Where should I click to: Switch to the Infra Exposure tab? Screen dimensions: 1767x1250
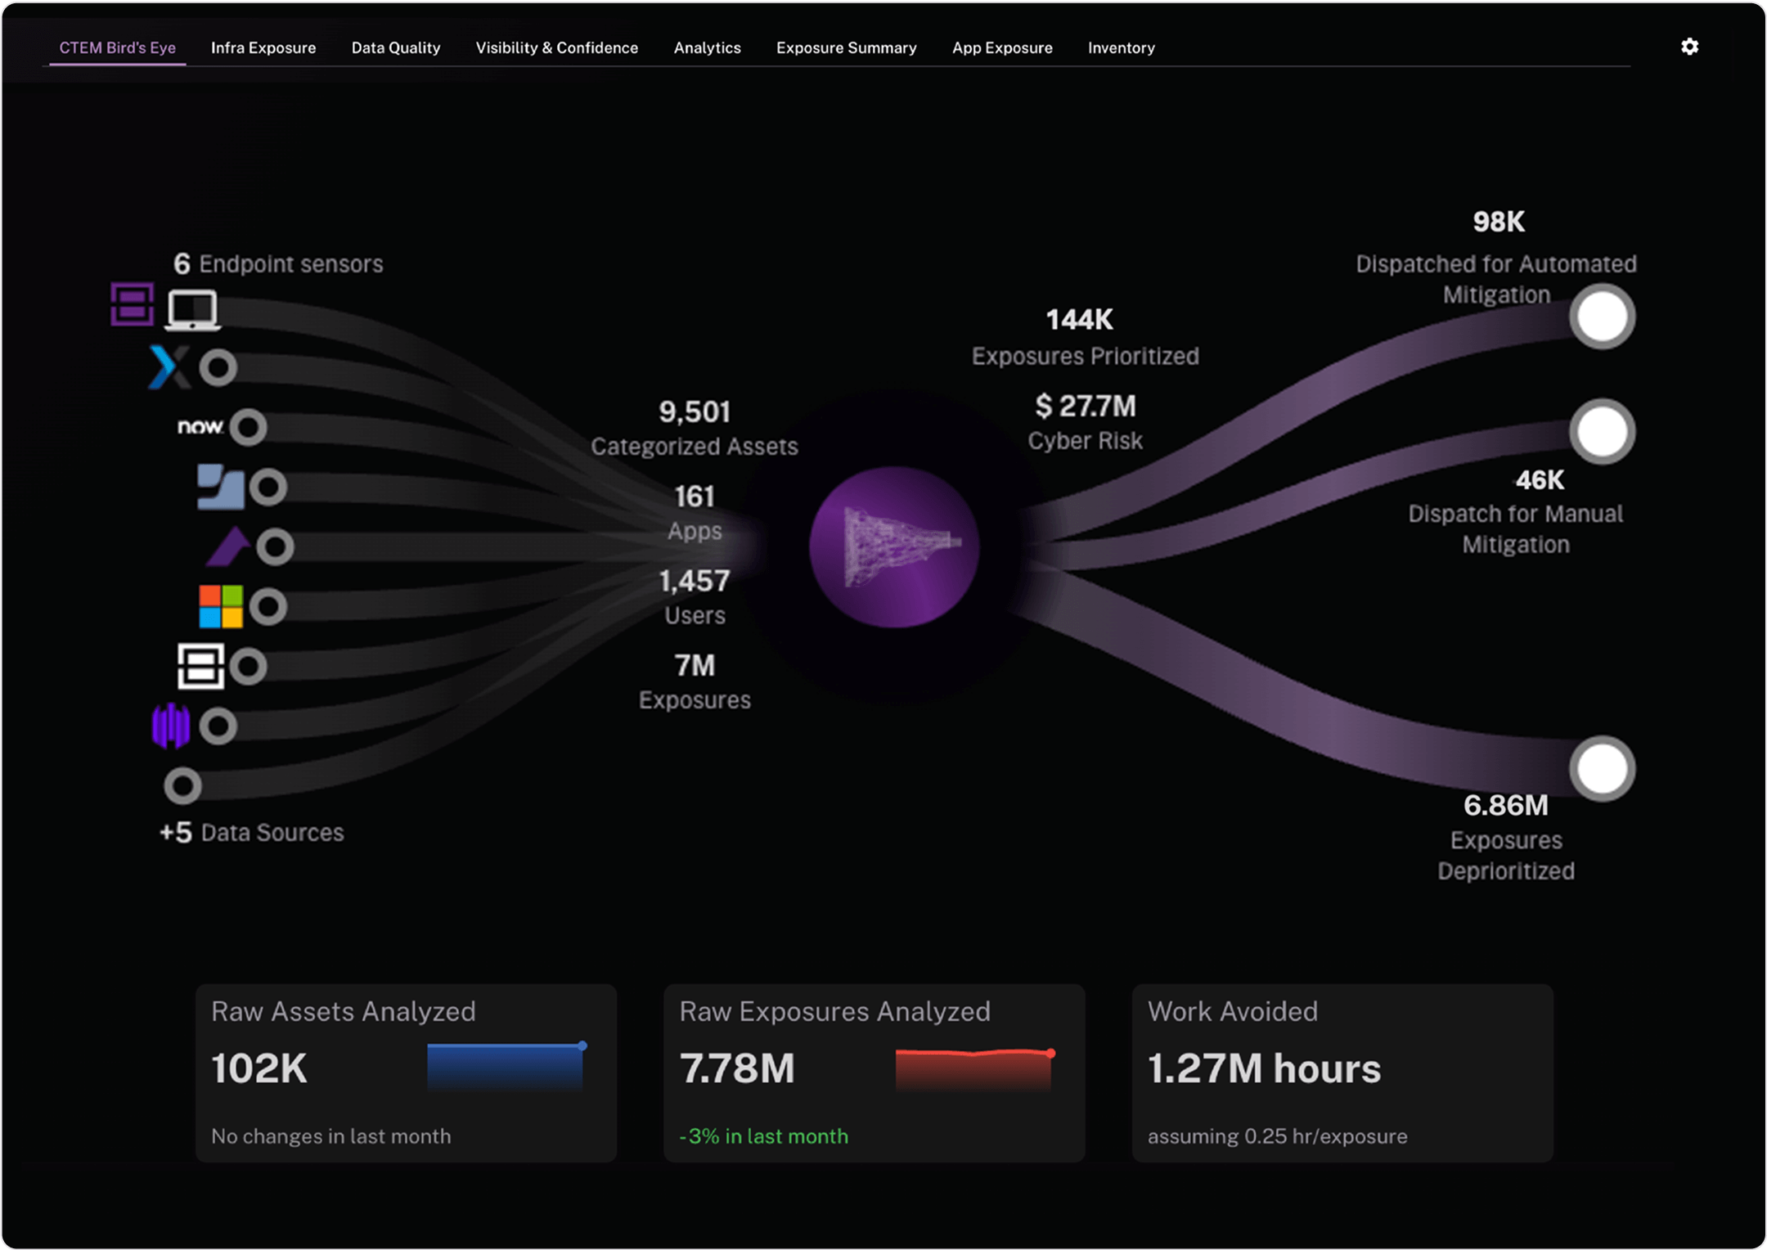(263, 47)
